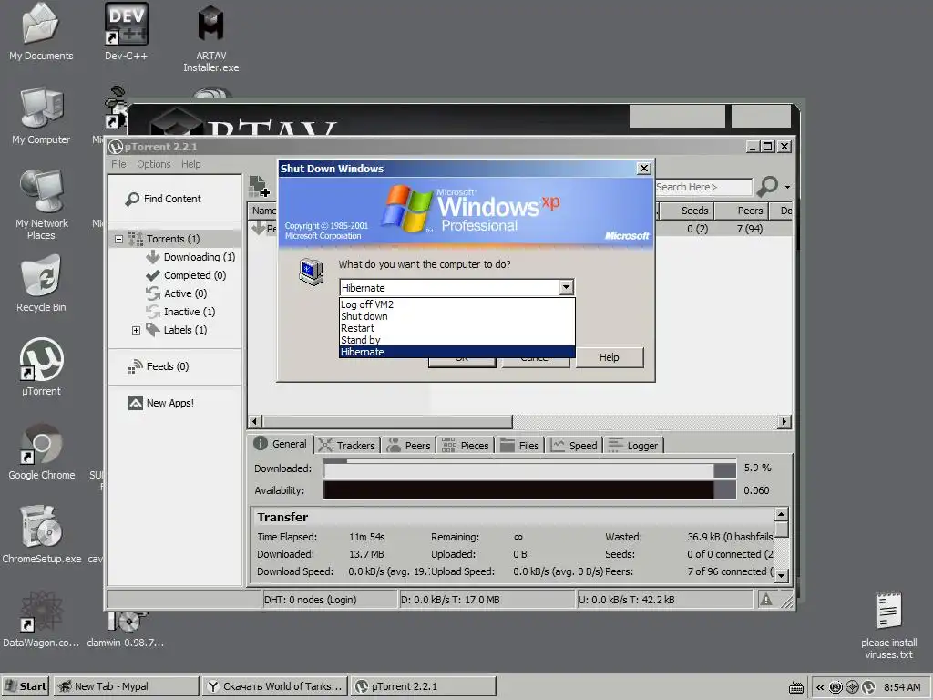Viewport: 933px width, 700px height.
Task: Open the shutdown action dropdown arrow
Action: (567, 288)
